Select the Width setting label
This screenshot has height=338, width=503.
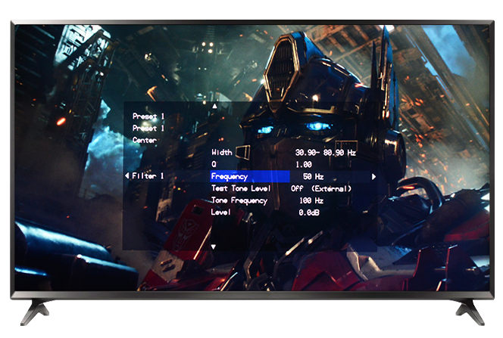(222, 152)
